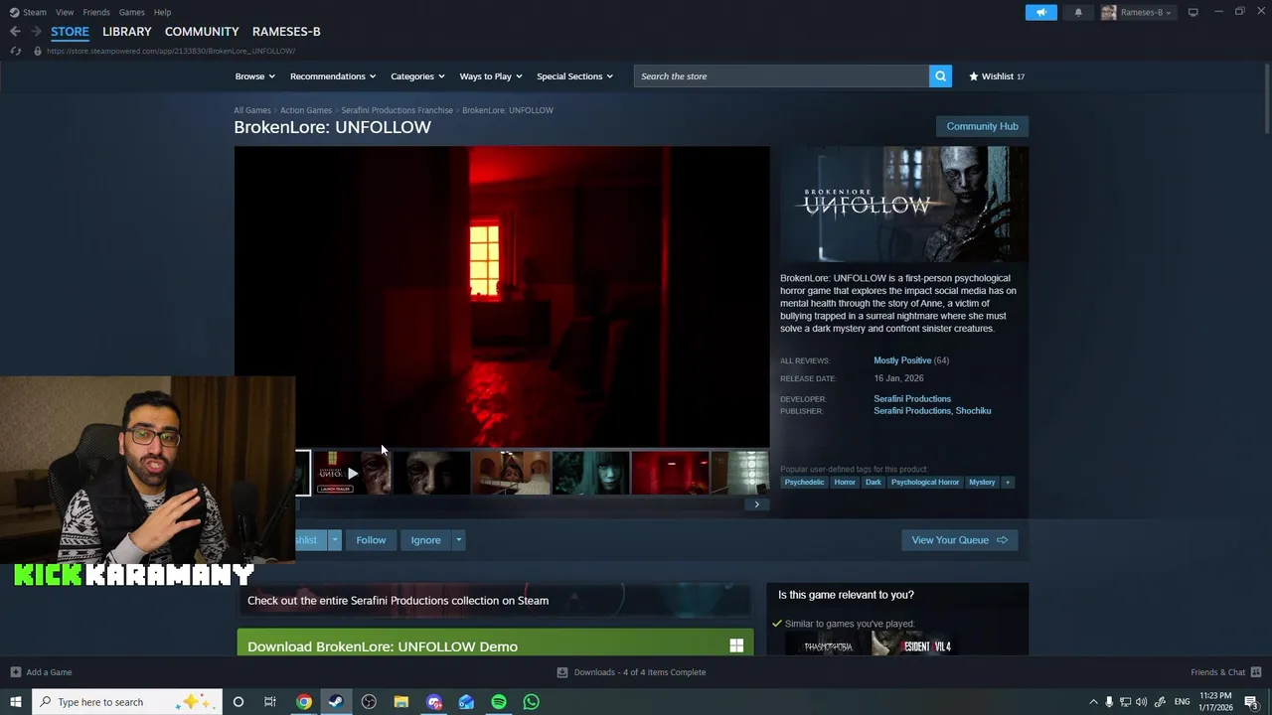The height and width of the screenshot is (715, 1272).
Task: Select the Horror tag
Action: tap(845, 482)
